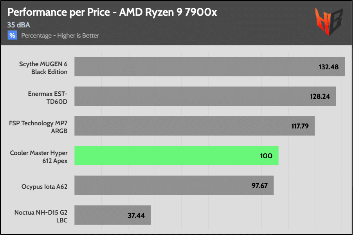353x235 pixels.
Task: Click the 128.24 value label
Action: click(x=320, y=96)
